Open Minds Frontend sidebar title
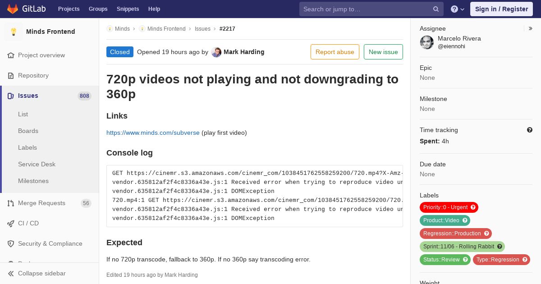 [x=50, y=32]
